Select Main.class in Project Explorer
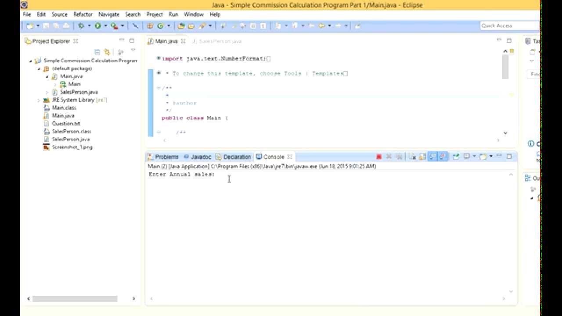This screenshot has height=316, width=562. pos(64,108)
